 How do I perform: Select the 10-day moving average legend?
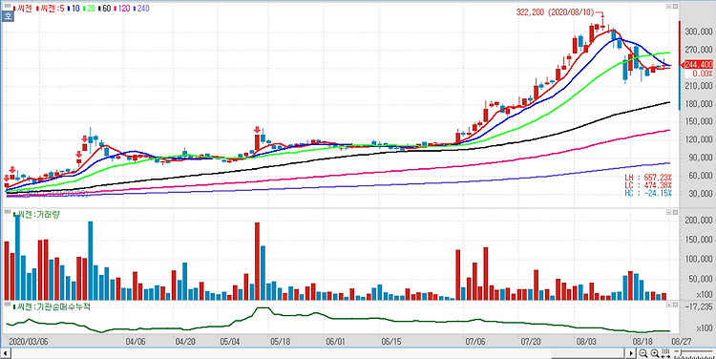(x=74, y=9)
